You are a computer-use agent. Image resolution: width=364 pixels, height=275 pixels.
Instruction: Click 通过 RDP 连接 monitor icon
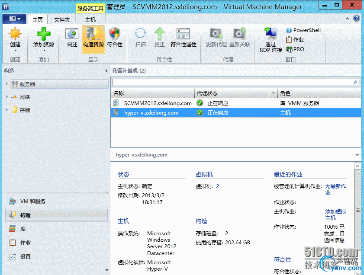click(271, 34)
